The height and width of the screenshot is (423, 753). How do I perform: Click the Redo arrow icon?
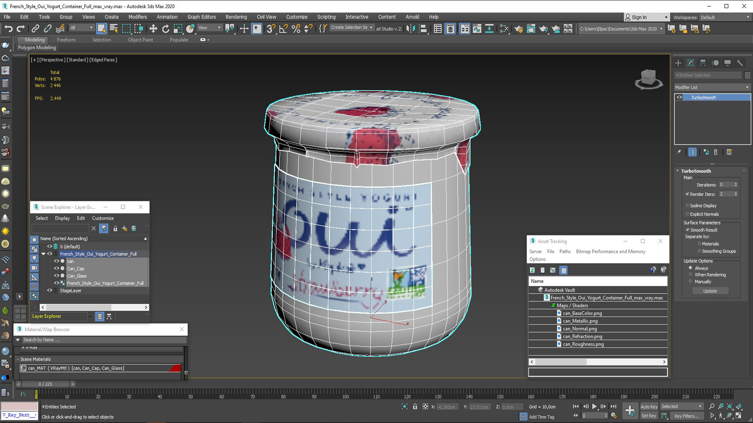tap(21, 29)
